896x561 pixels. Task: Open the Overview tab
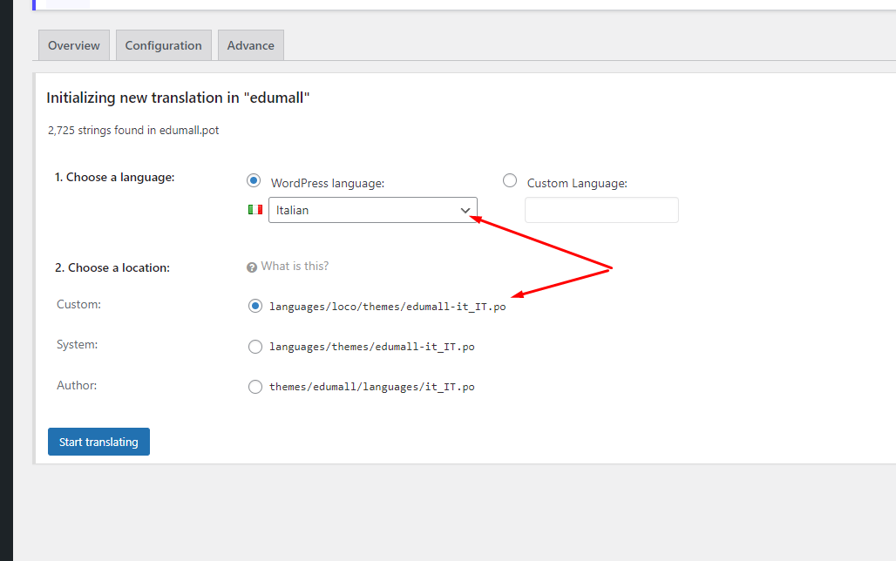(74, 45)
